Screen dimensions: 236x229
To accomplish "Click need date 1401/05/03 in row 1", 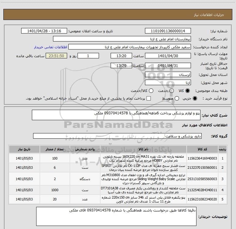I will [x=24, y=158].
